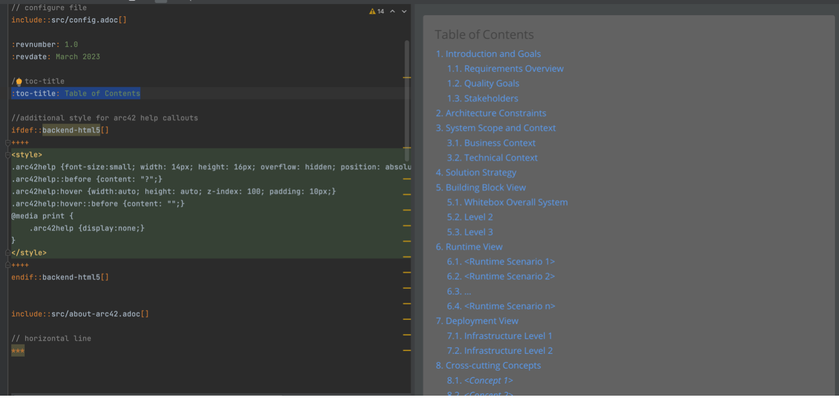839x398 pixels.
Task: Go to '3.1. Business Context' entry
Action: (x=491, y=143)
